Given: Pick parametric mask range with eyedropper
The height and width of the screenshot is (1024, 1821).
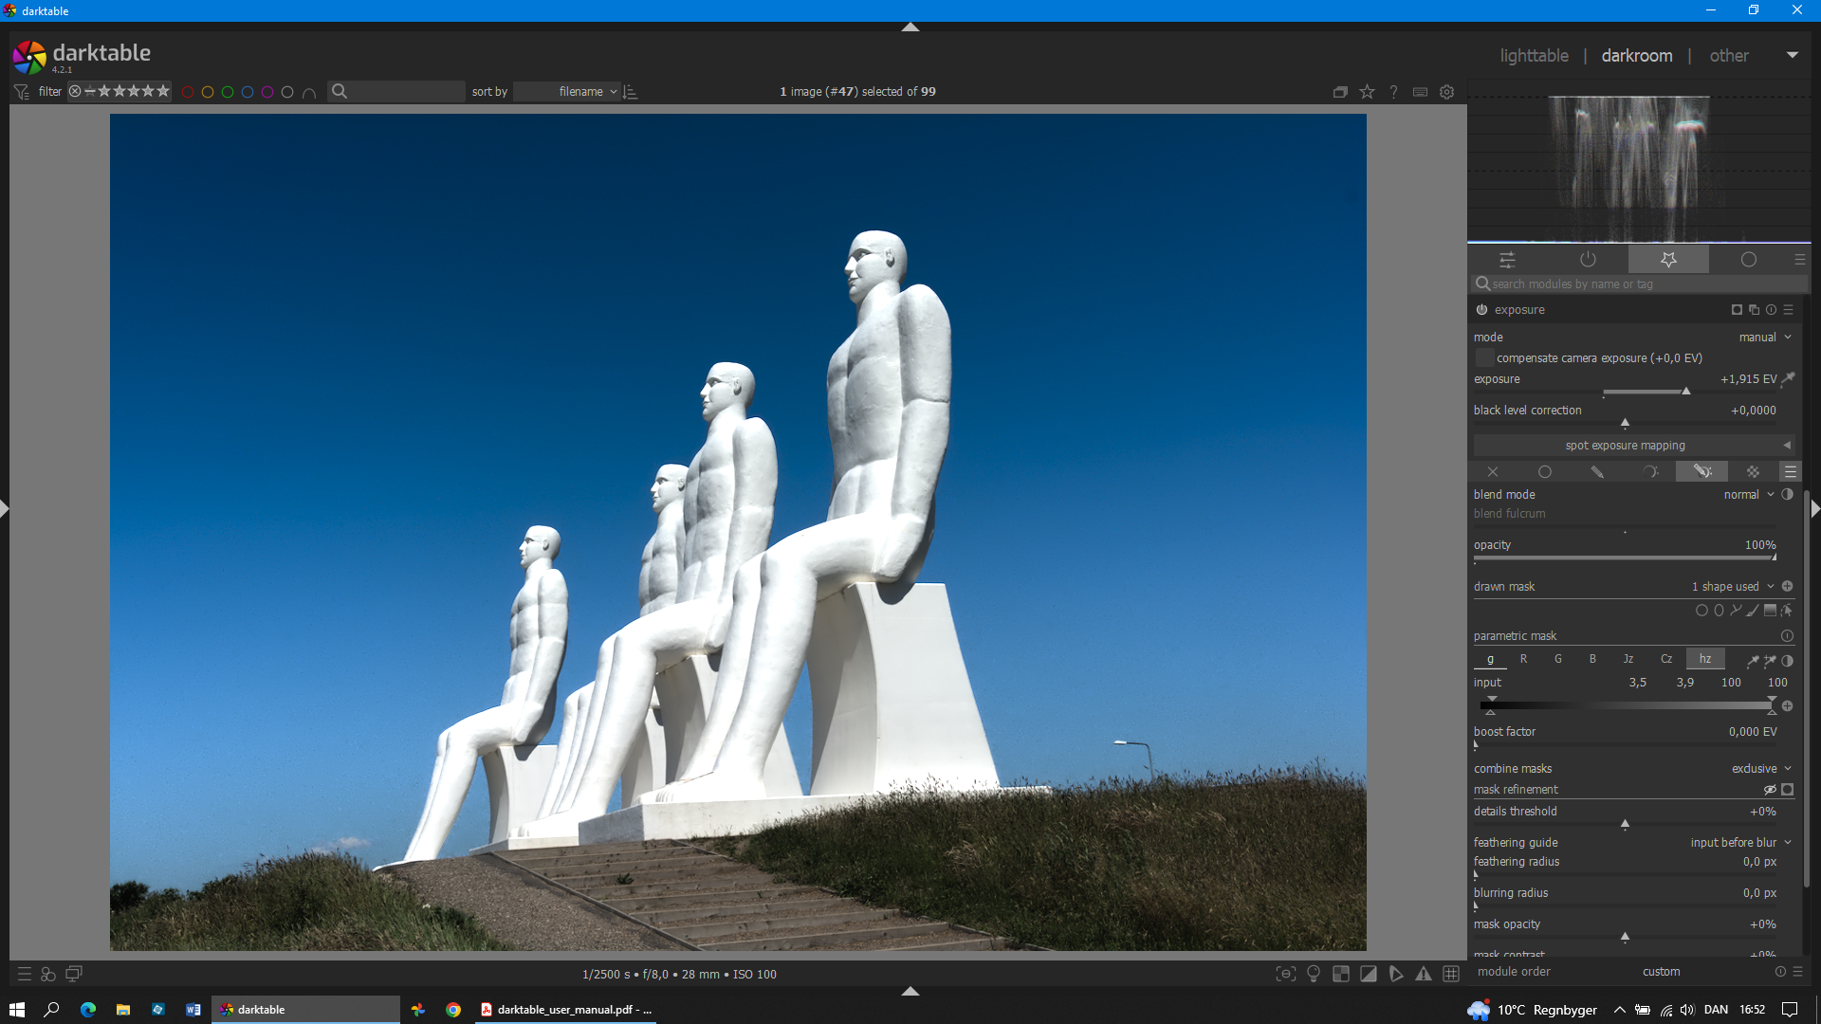Looking at the screenshot, I should tap(1753, 661).
